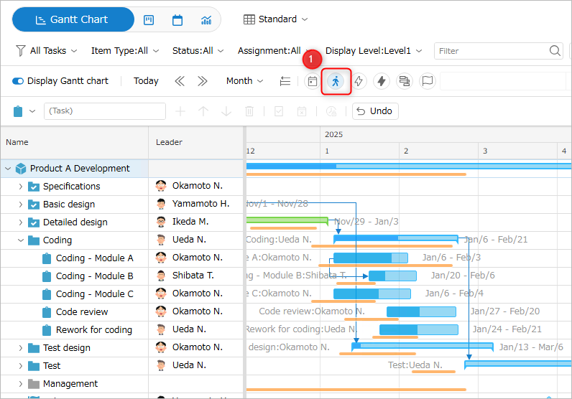This screenshot has height=399, width=572.
Task: Toggle the flag milestone icon
Action: 427,81
